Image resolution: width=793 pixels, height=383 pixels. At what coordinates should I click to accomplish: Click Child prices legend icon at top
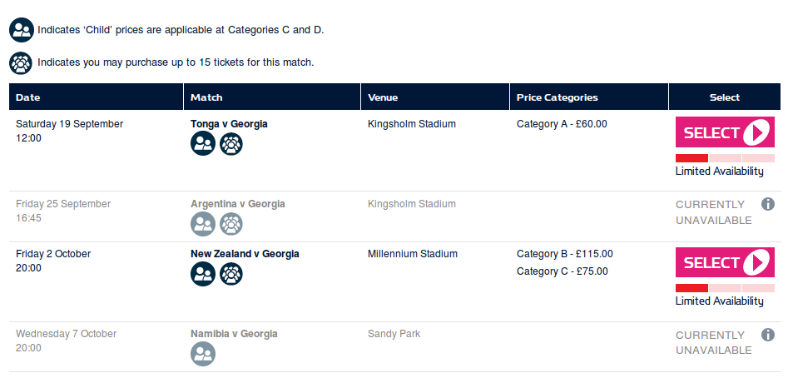pos(21,31)
